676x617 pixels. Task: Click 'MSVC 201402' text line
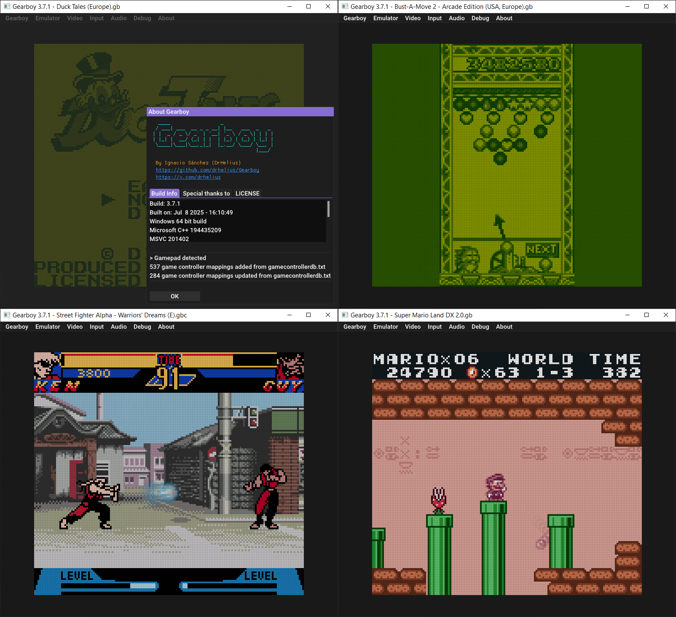[x=169, y=239]
